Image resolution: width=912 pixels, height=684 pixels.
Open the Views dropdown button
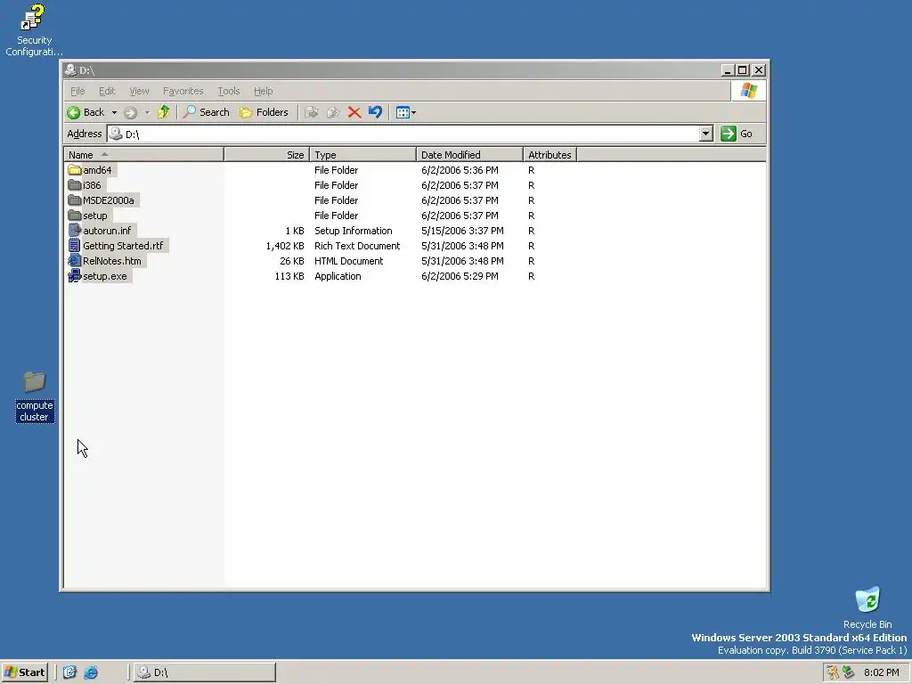tap(405, 112)
